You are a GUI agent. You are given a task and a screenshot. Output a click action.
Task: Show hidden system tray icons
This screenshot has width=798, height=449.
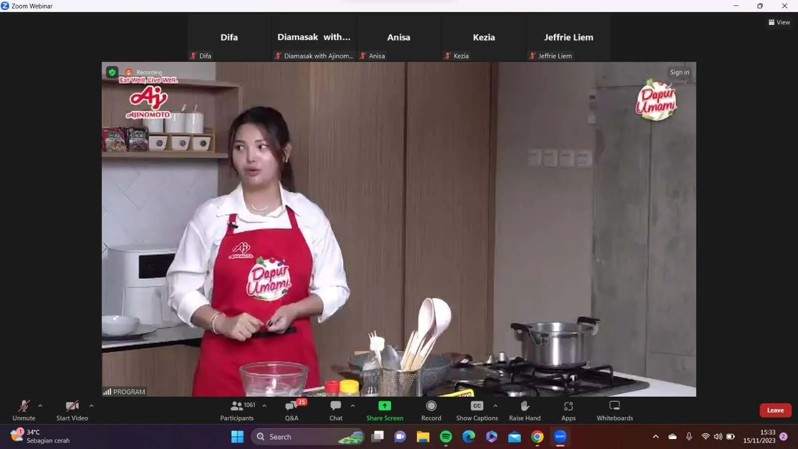coord(656,437)
